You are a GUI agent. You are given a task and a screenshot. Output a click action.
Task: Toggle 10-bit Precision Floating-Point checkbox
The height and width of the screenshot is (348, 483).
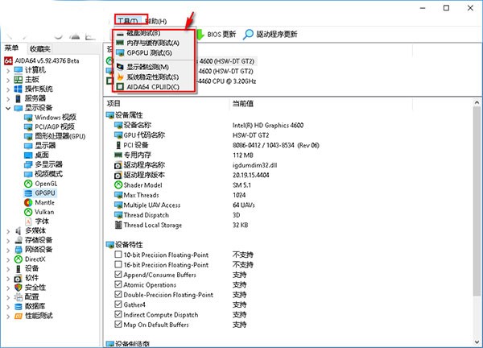tap(118, 255)
